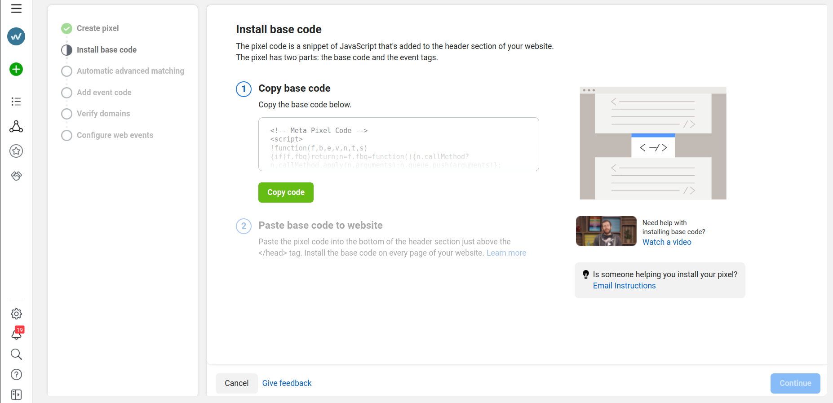This screenshot has height=403, width=833.
Task: Click the green plus create icon
Action: (x=16, y=69)
